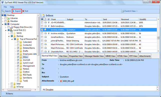This screenshot has width=161, height=97.
Task: Sort emails by the Subject column header
Action: [75, 19]
